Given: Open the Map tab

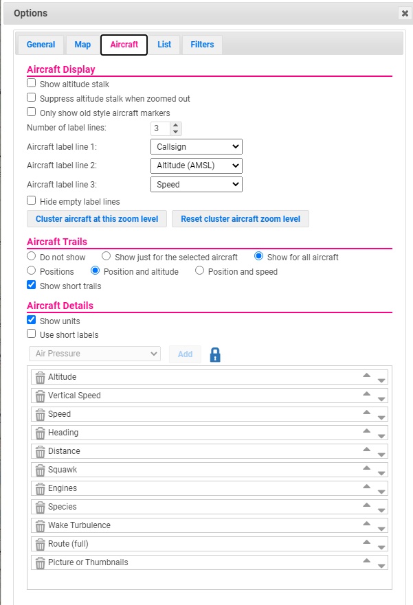Looking at the screenshot, I should (82, 45).
